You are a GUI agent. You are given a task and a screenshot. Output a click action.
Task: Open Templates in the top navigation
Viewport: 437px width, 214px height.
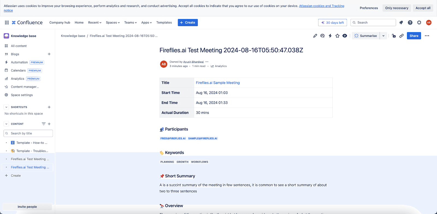pos(164,23)
